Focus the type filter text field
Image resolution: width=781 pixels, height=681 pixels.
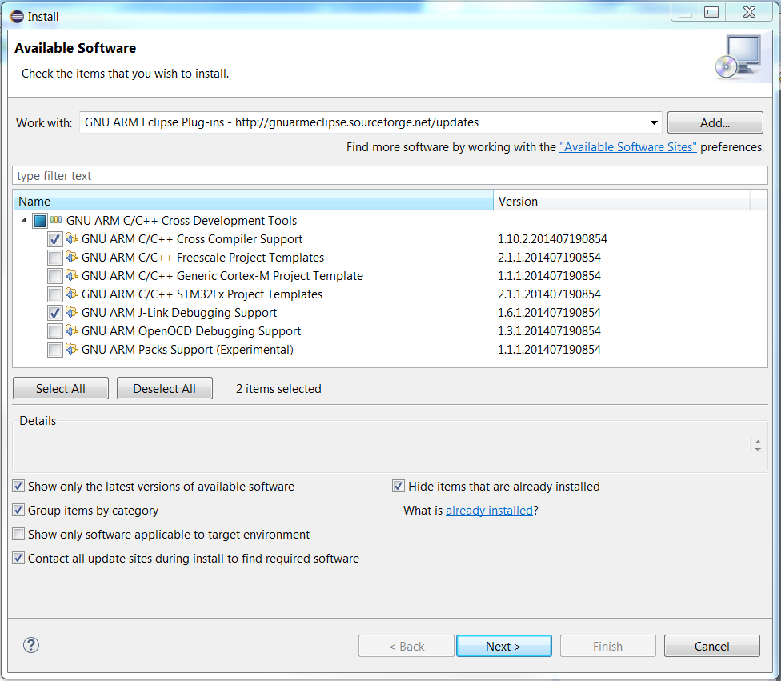(390, 175)
